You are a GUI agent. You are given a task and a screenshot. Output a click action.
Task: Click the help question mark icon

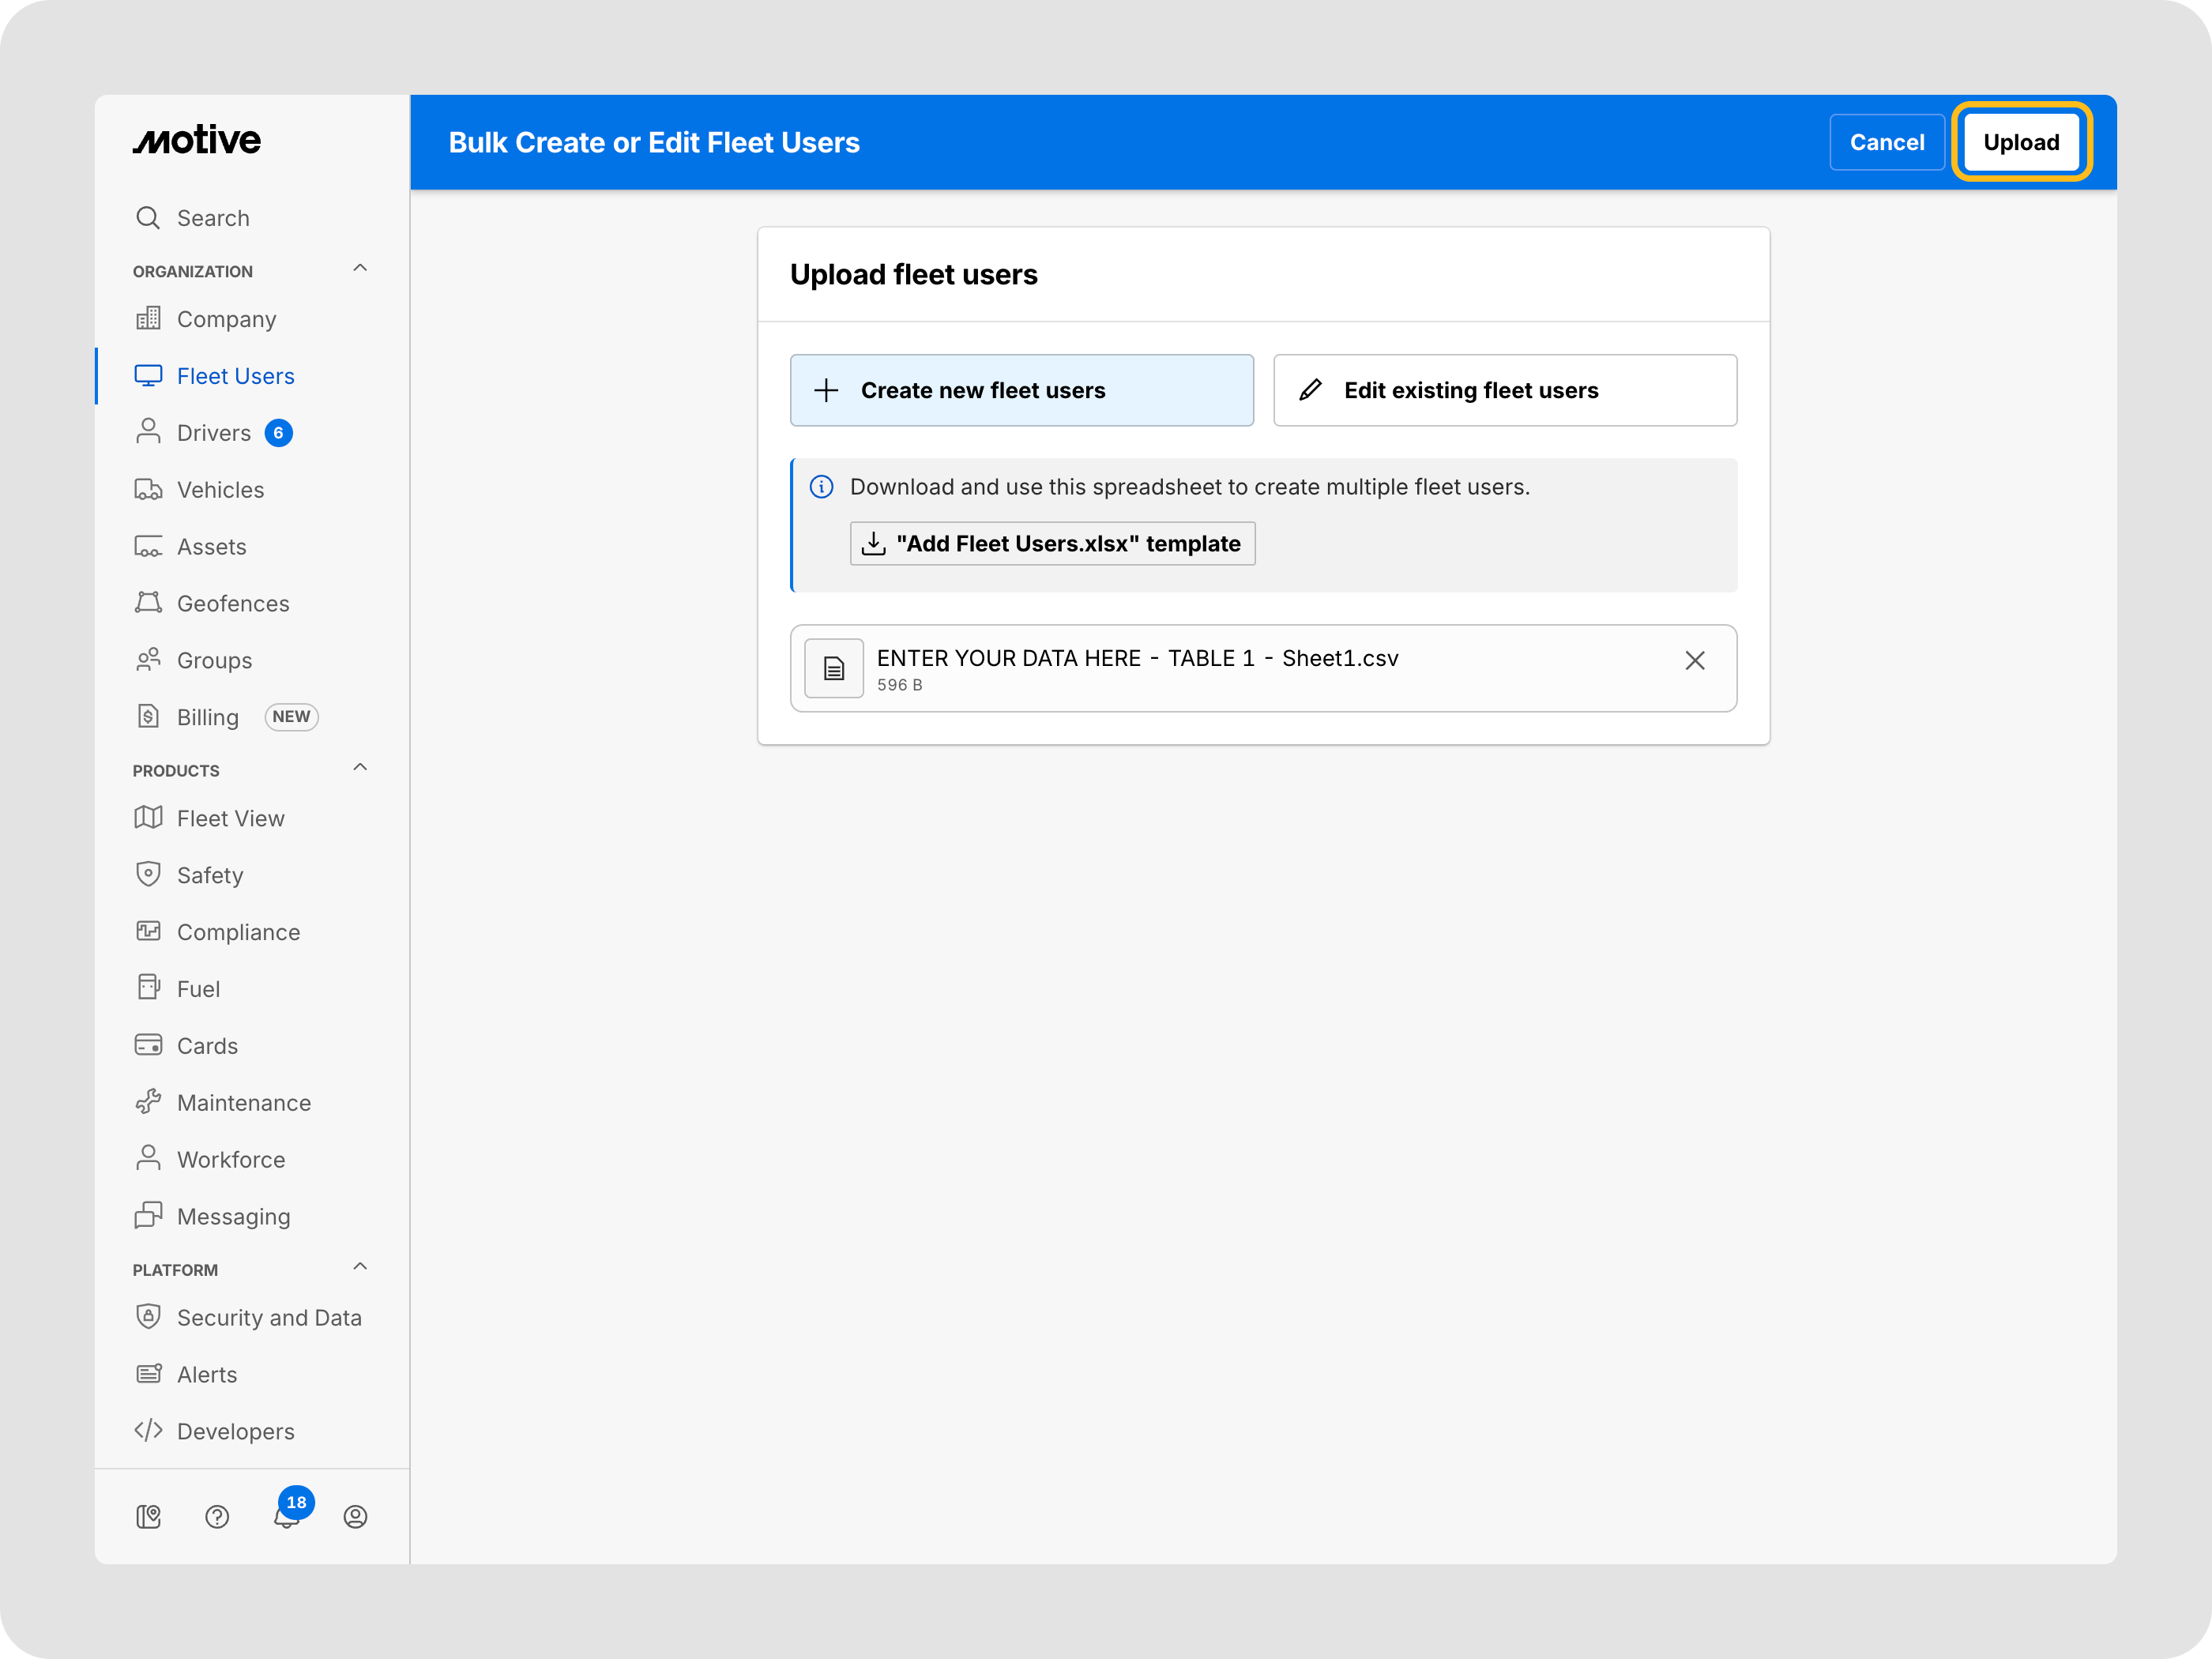tap(217, 1516)
